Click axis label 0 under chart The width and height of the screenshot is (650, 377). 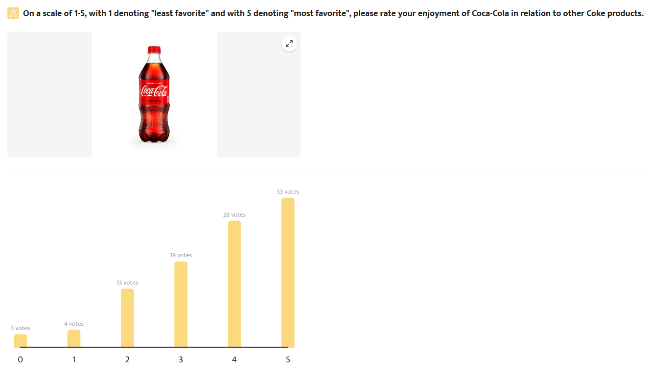[20, 360]
